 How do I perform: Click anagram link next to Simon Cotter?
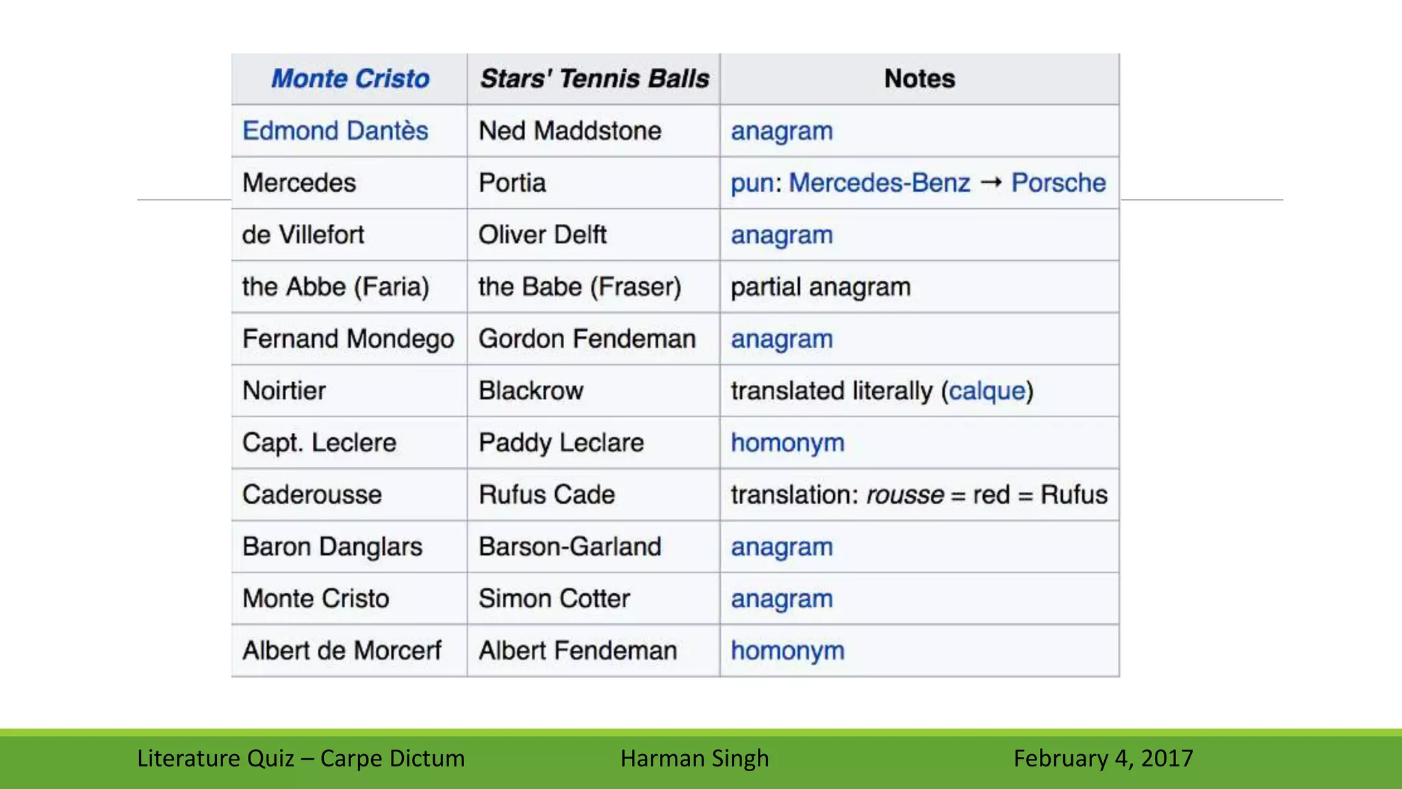782,599
